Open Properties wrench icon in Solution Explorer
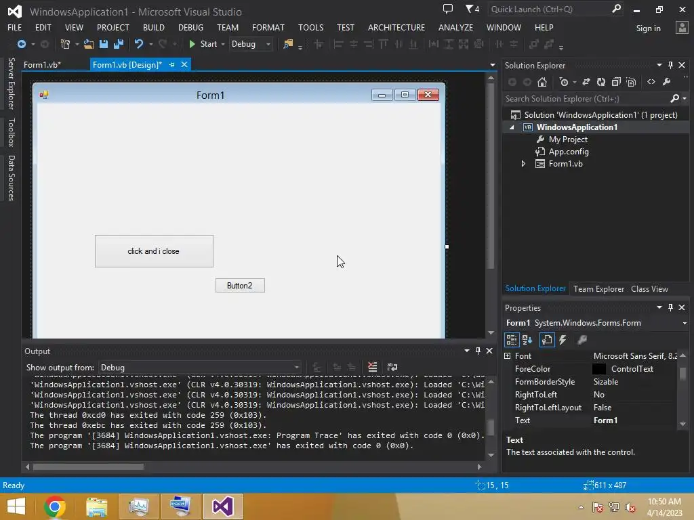694x520 pixels. (667, 82)
